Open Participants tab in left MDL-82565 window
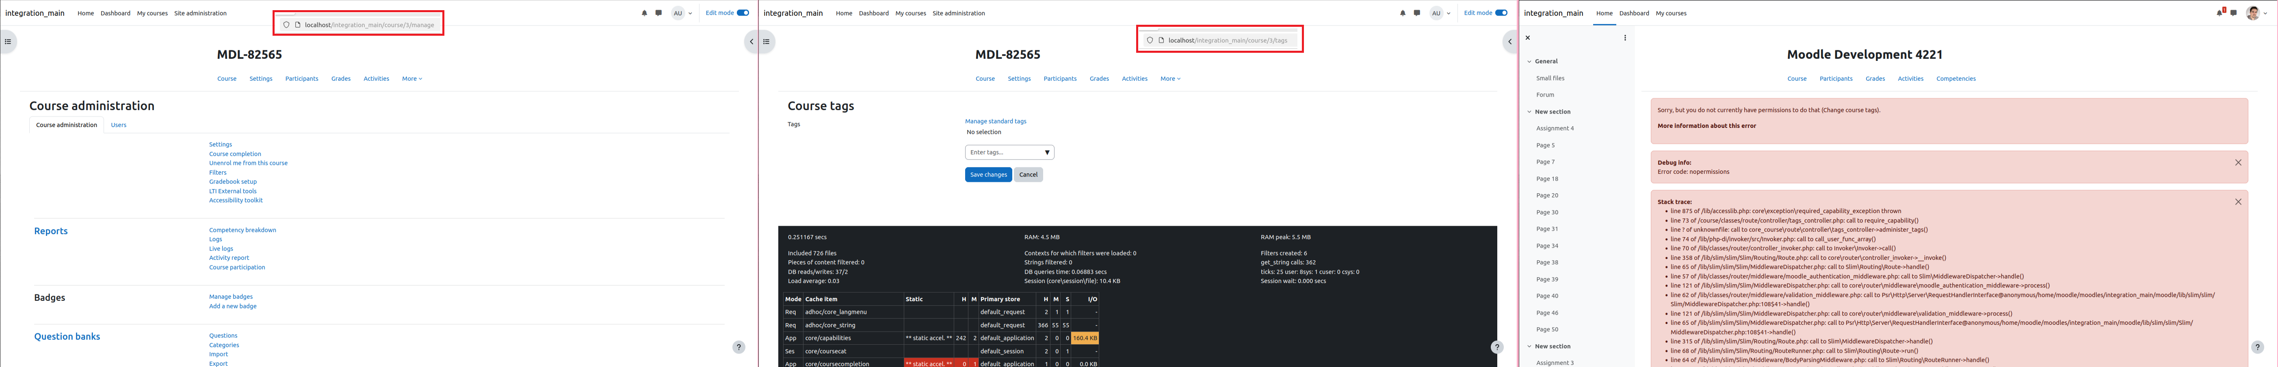 301,79
